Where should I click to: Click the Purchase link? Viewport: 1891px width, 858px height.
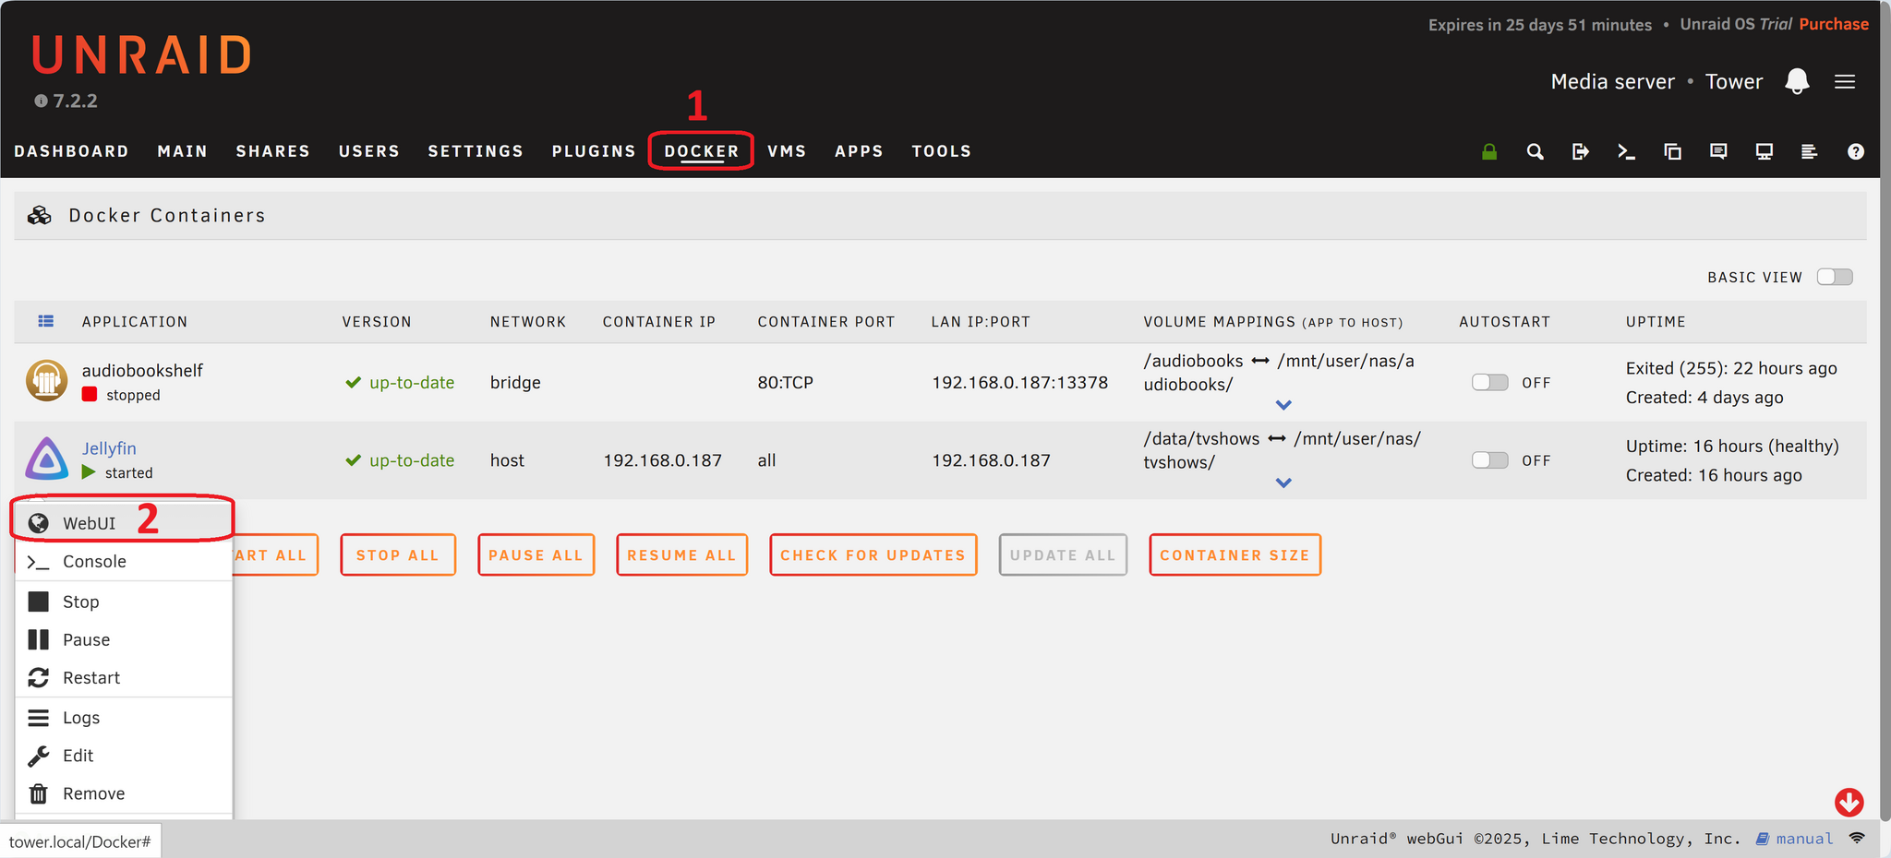tap(1834, 24)
